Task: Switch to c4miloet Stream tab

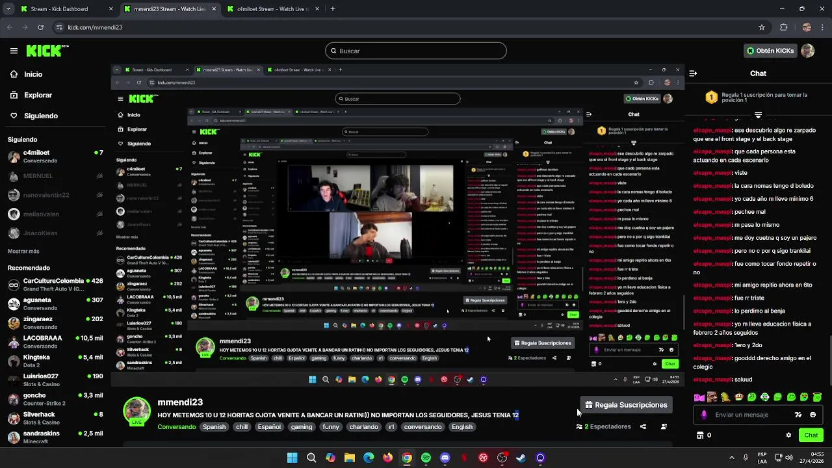Action: 274,9
